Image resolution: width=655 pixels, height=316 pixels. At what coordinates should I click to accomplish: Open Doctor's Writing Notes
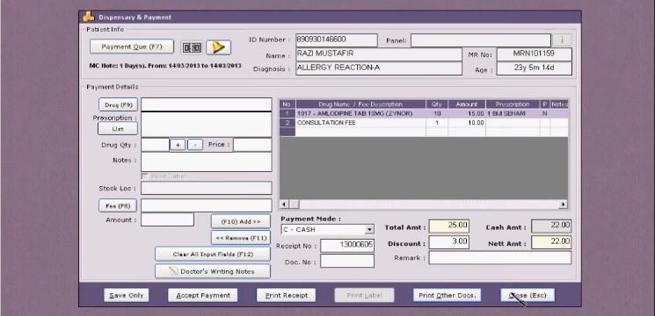click(213, 271)
